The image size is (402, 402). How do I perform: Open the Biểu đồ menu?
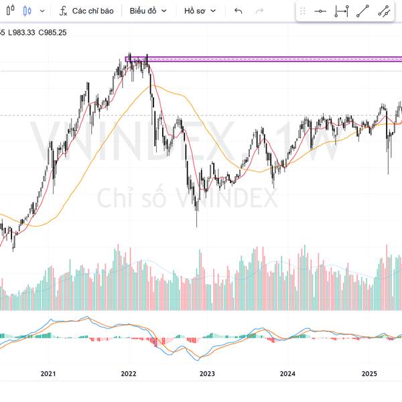coord(143,11)
